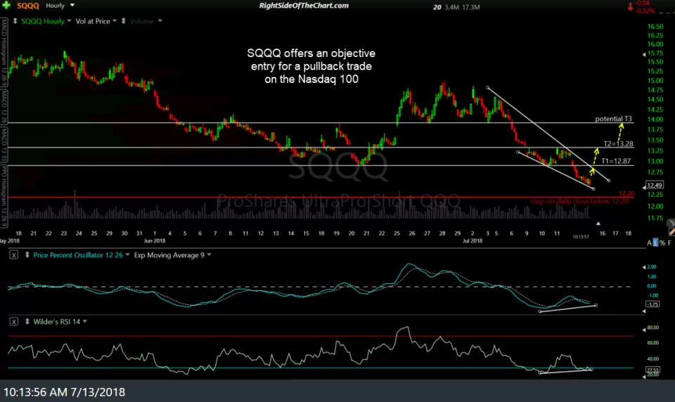Click the RSI scale arrow near 80.00
675x402 pixels.
pyautogui.click(x=644, y=330)
